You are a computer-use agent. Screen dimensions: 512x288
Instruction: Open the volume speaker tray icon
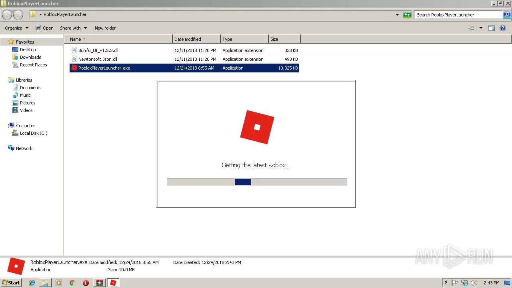[x=474, y=283]
